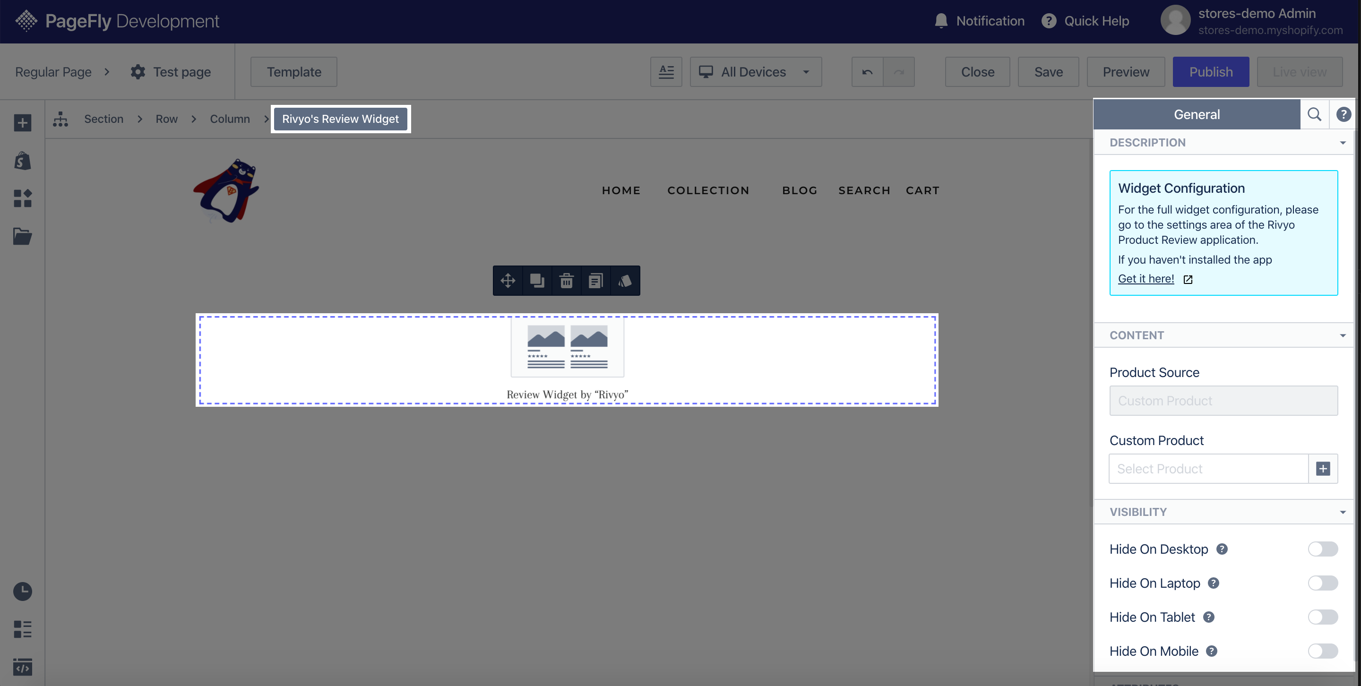Select Rivyo's Review Widget breadcrumb
The height and width of the screenshot is (686, 1361).
click(x=340, y=119)
